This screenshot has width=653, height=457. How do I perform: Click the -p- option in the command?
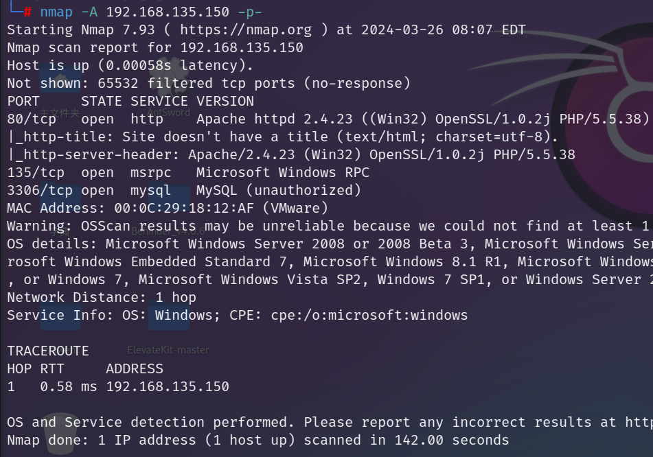coord(250,12)
